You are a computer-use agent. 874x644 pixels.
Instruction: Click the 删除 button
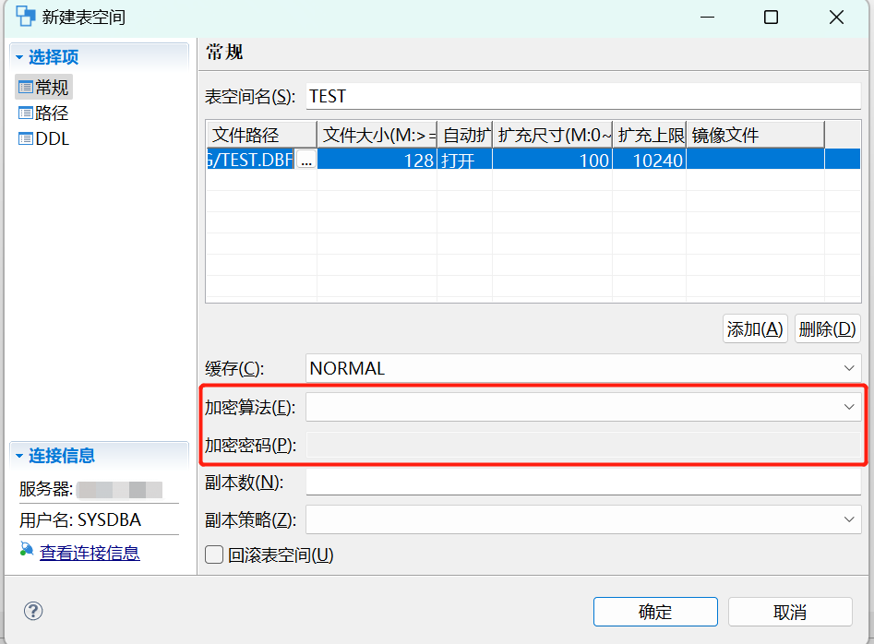point(827,328)
